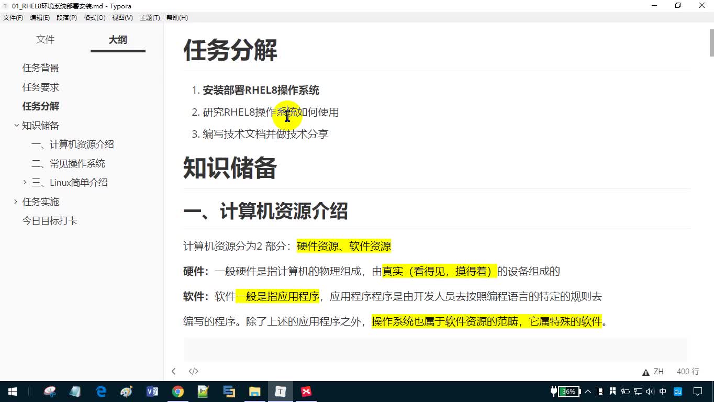Click highlighted text 硬件资源、软件资源
Viewport: 714px width, 402px height.
coord(344,246)
